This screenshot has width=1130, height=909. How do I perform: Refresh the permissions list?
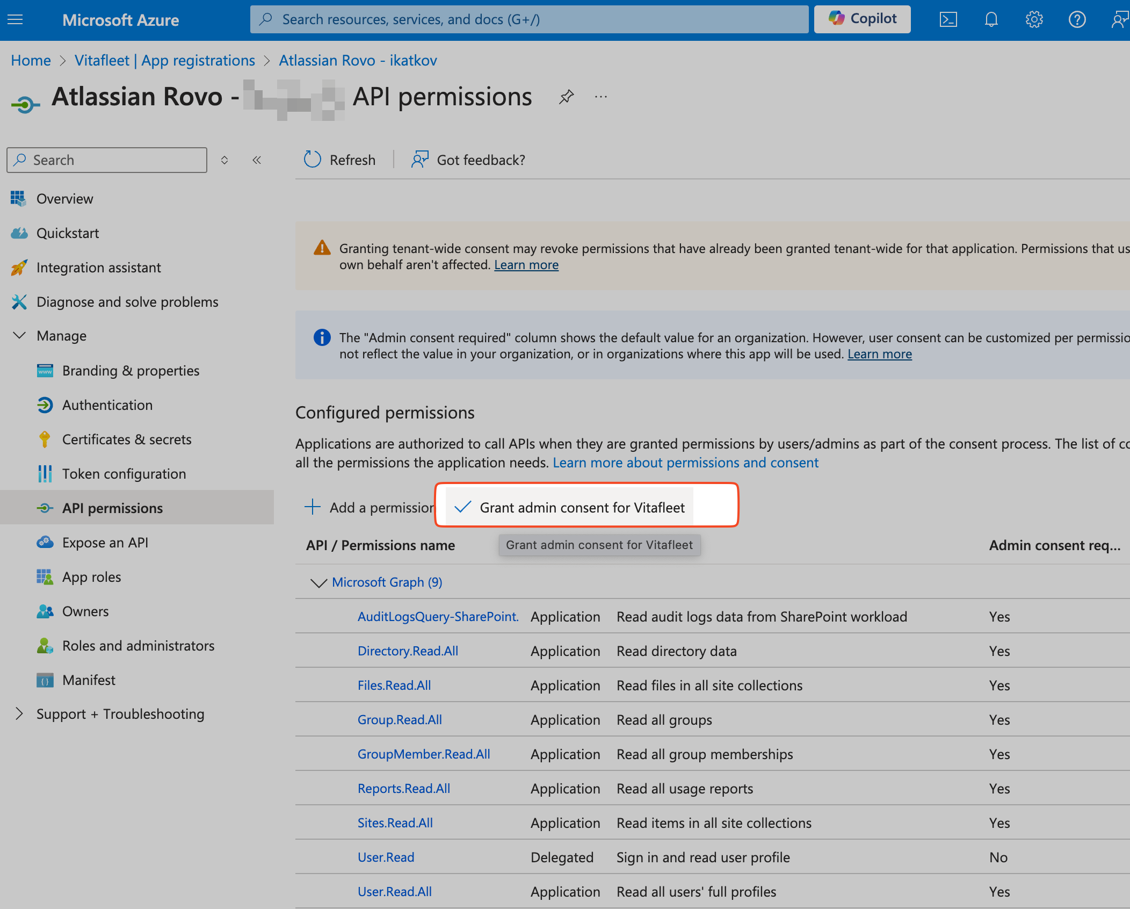(x=339, y=160)
